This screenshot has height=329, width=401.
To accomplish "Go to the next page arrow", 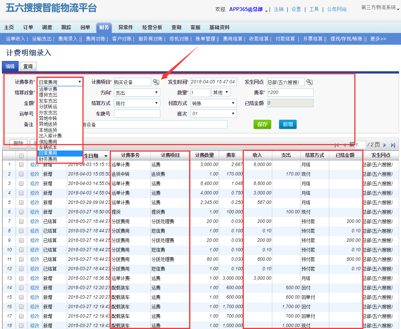I will [385, 145].
